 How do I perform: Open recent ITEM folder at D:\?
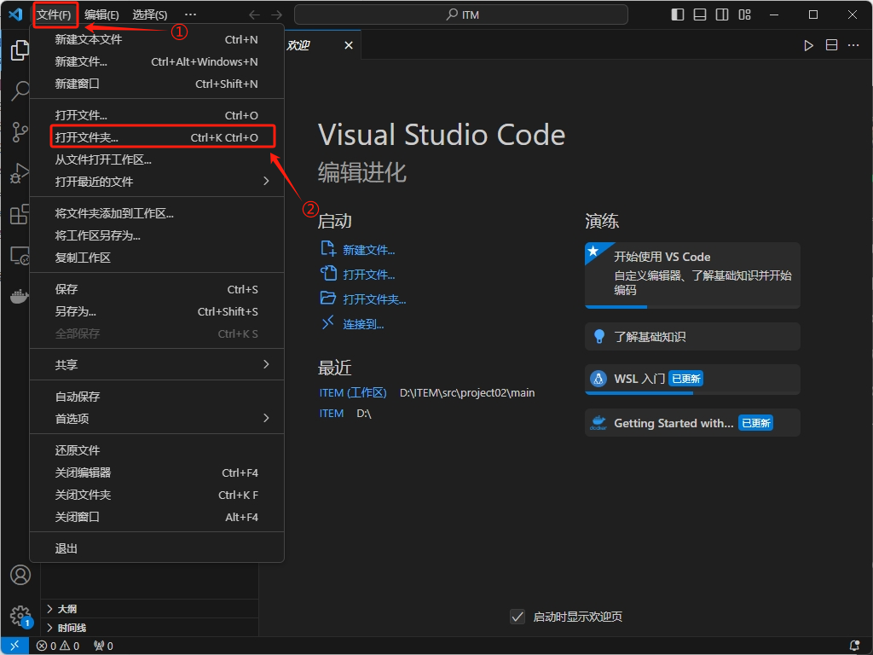pyautogui.click(x=332, y=414)
